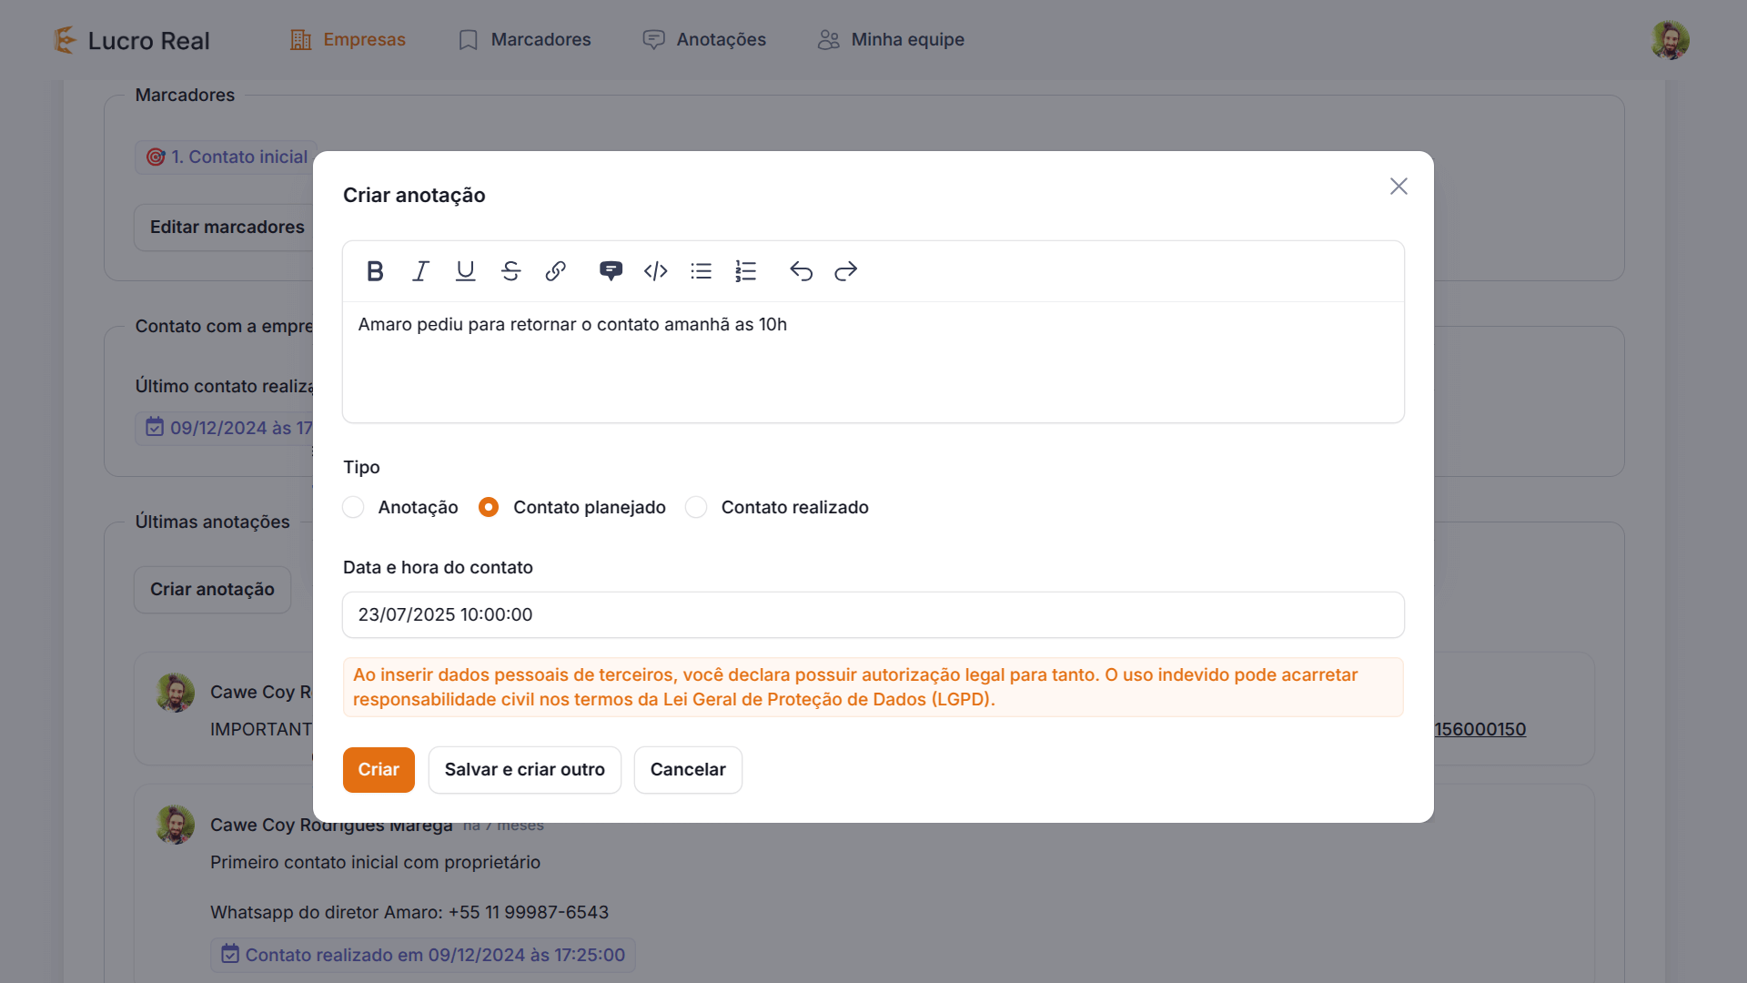Click the Data e hora field

(x=873, y=614)
